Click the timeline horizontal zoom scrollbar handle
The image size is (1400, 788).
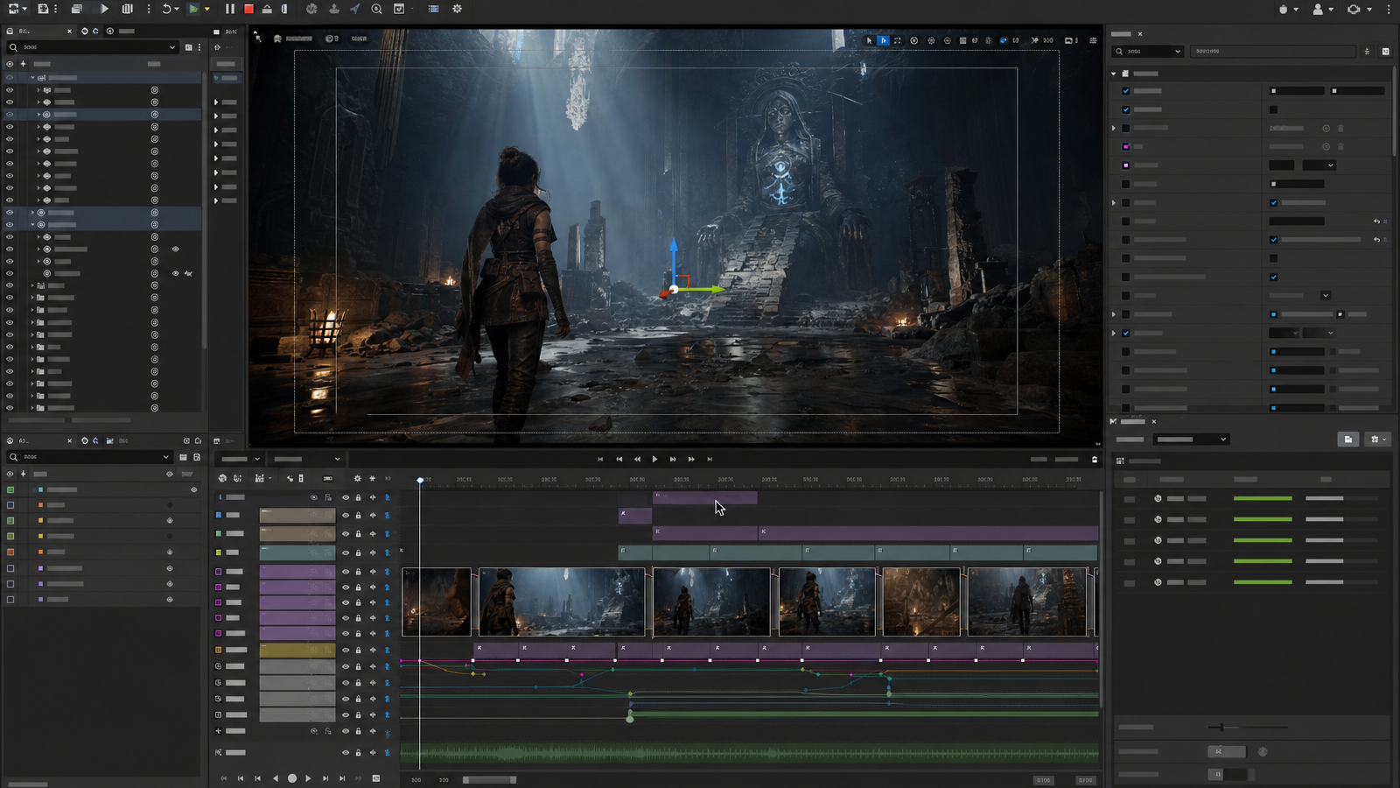coord(489,780)
